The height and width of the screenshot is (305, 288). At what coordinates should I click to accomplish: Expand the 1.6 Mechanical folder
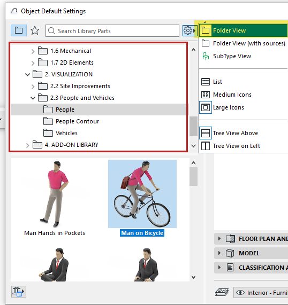33,51
